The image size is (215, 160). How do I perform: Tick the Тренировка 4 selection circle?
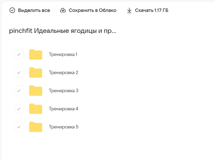pos(19,109)
